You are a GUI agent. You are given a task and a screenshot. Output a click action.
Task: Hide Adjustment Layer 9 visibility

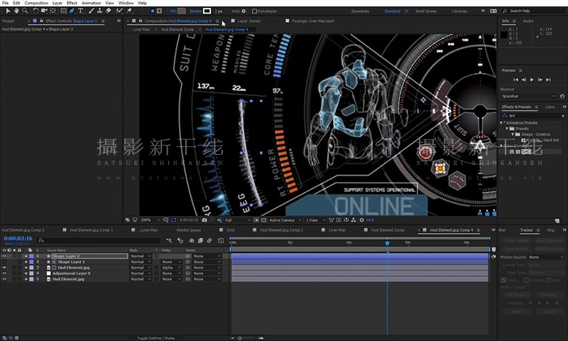(4, 274)
